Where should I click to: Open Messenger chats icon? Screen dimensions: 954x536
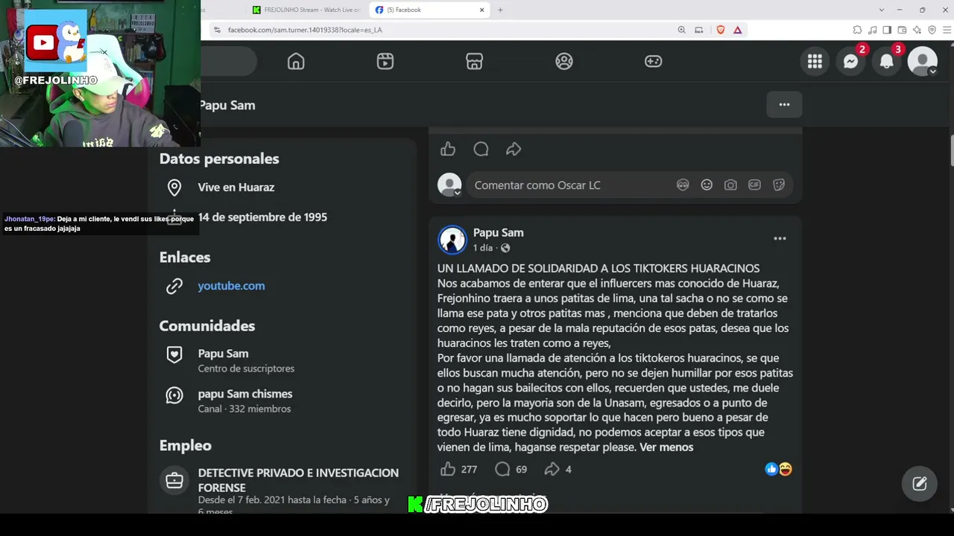pyautogui.click(x=850, y=62)
